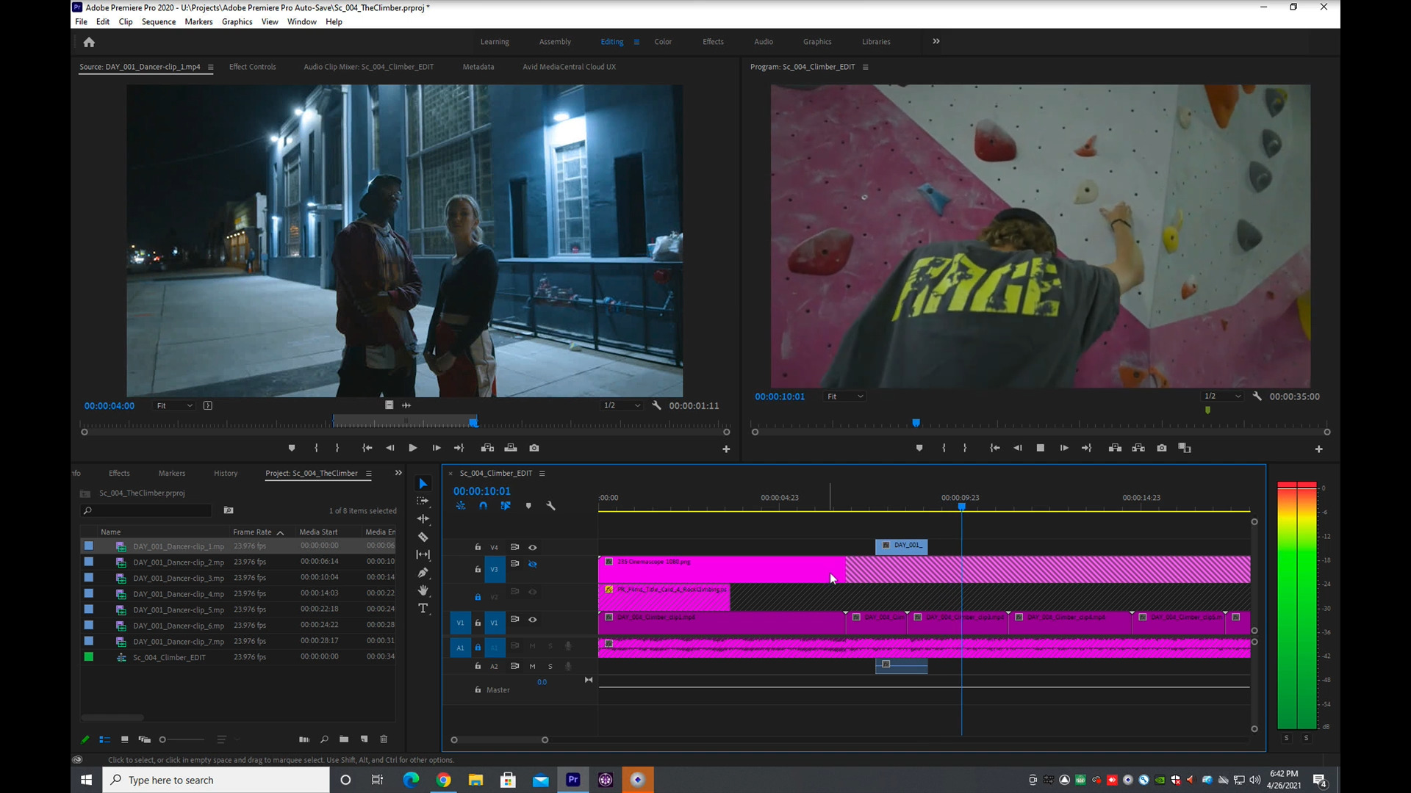
Task: Expand project panel overflow chevrons
Action: point(398,473)
